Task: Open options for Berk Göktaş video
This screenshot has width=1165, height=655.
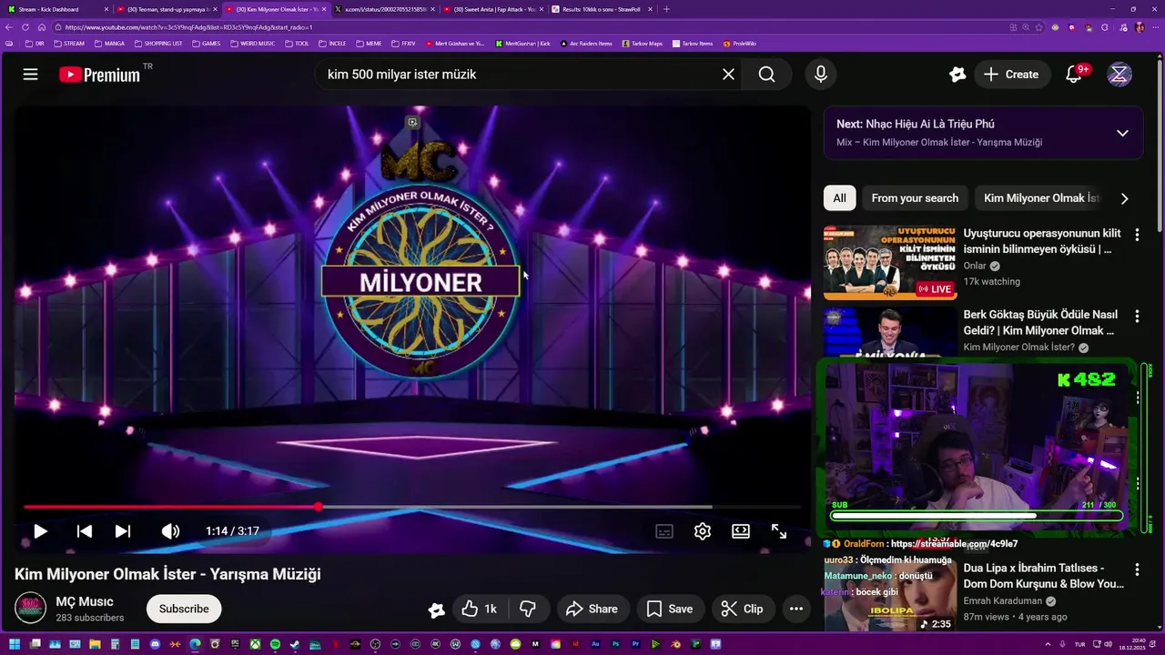Action: click(1137, 316)
